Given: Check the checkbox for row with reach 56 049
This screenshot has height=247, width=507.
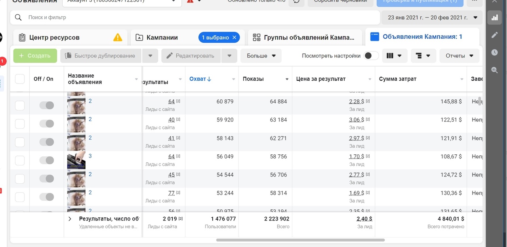Looking at the screenshot, I should tap(20, 160).
